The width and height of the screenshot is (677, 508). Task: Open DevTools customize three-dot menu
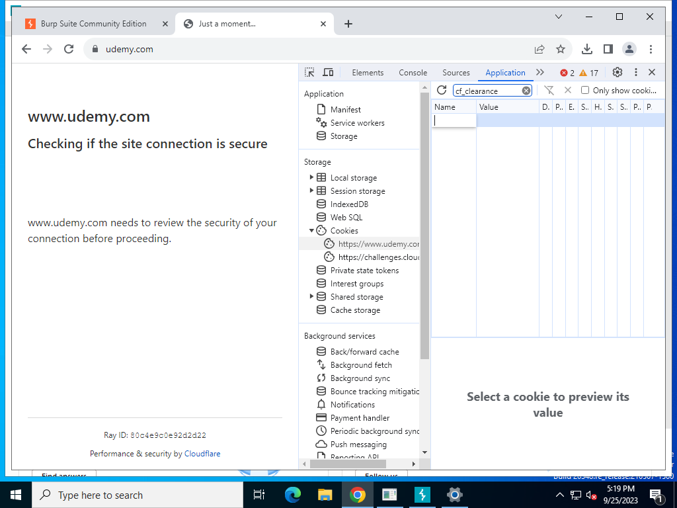coord(635,73)
